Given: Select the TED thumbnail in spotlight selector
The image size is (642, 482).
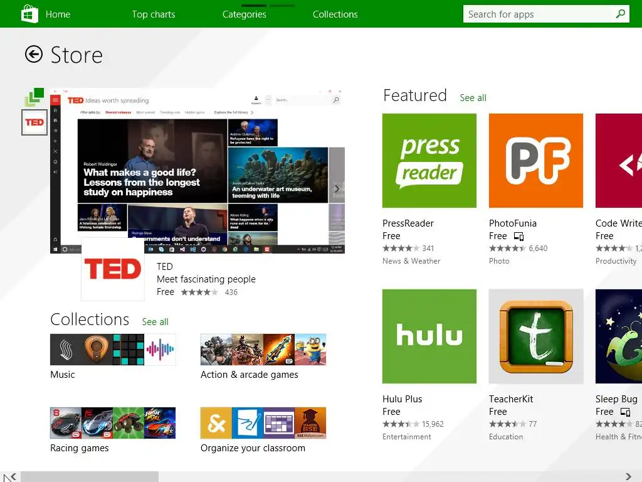Looking at the screenshot, I should tap(34, 122).
